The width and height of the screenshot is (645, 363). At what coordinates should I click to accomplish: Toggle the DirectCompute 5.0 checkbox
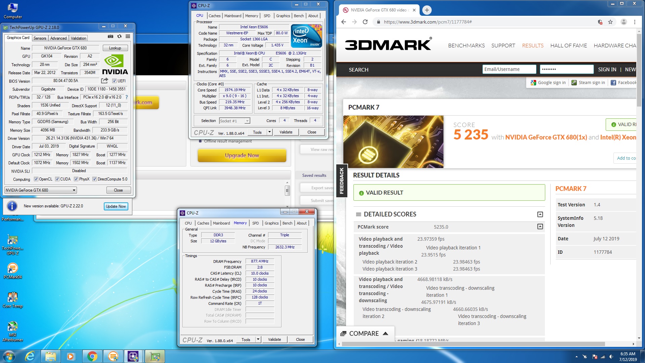pos(94,179)
